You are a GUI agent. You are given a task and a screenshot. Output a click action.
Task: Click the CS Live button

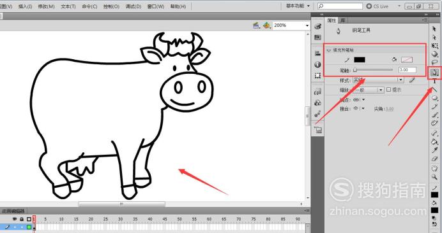coord(377,6)
